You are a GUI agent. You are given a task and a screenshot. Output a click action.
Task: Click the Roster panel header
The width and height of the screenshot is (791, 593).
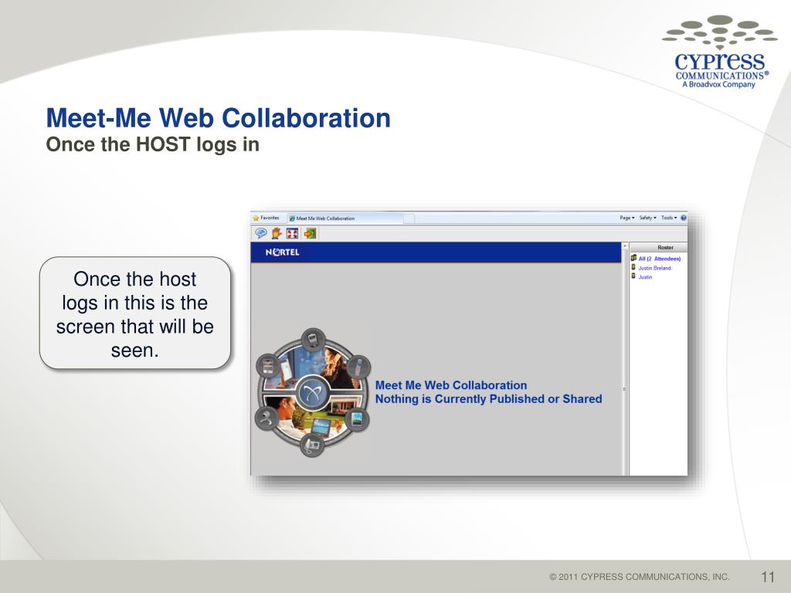[659, 248]
